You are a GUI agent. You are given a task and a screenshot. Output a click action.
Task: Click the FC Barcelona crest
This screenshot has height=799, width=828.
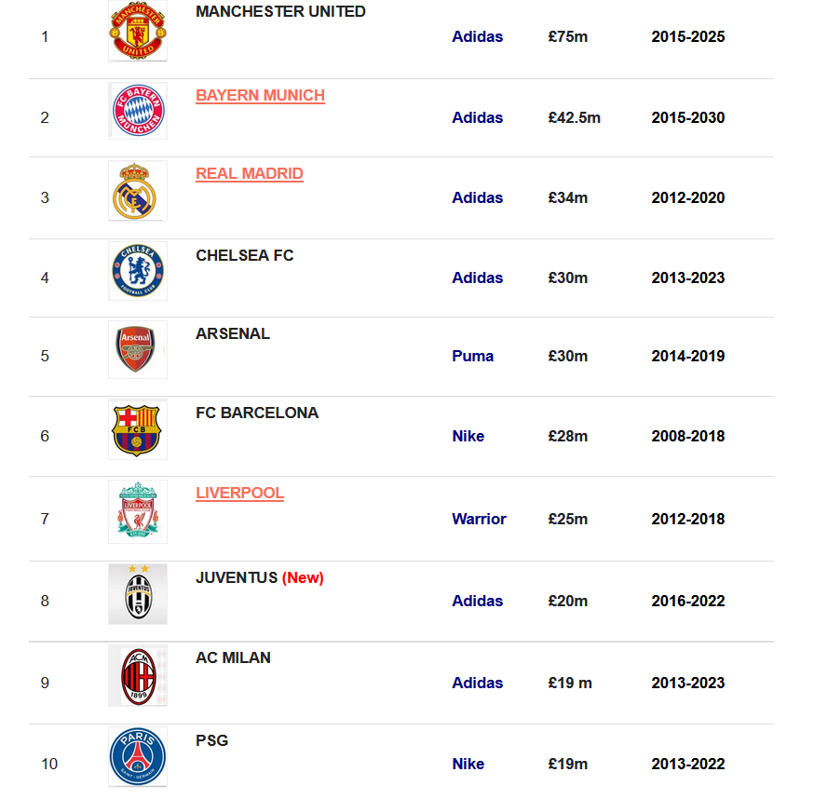pyautogui.click(x=138, y=429)
